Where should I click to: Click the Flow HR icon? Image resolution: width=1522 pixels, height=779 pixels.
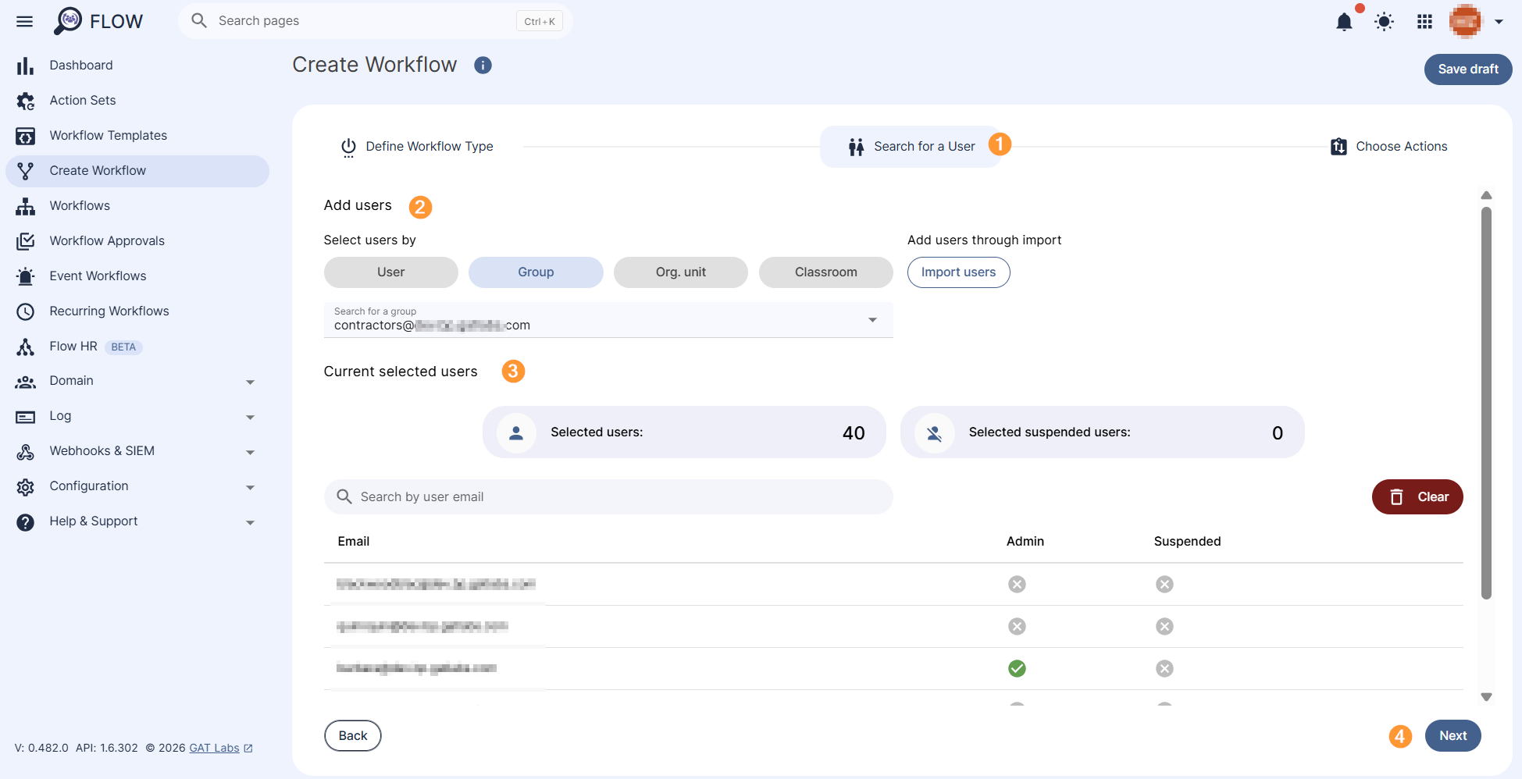[x=25, y=347]
